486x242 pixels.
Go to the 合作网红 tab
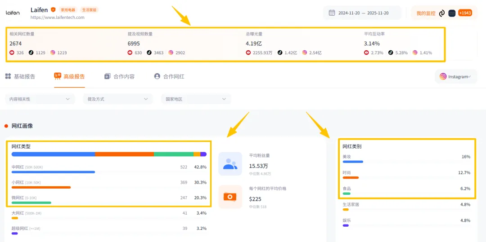169,76
